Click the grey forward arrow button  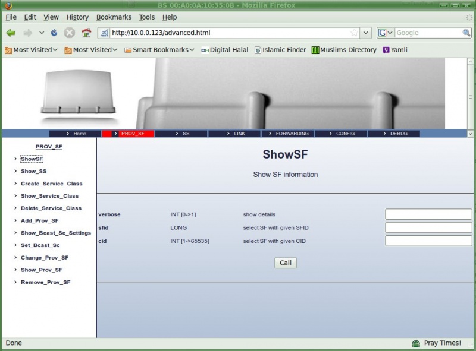click(27, 33)
